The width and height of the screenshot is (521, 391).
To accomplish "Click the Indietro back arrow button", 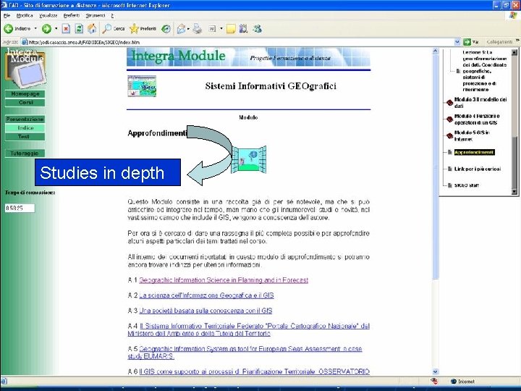I will 9,29.
